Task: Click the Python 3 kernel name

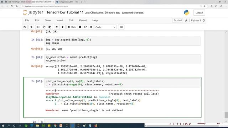Action: tap(196, 21)
